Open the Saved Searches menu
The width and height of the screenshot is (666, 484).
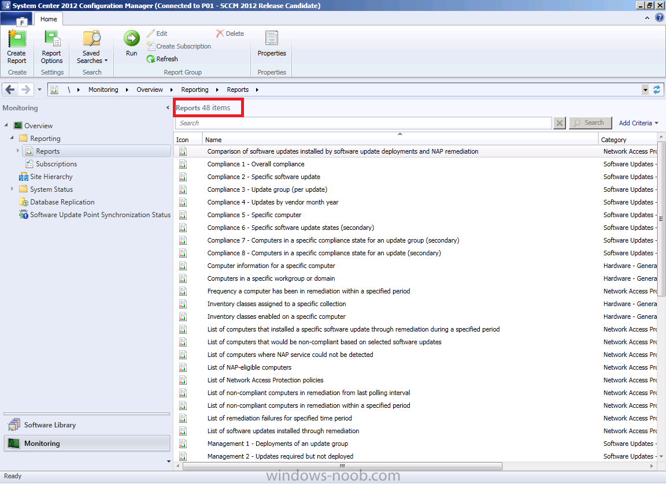click(x=92, y=47)
